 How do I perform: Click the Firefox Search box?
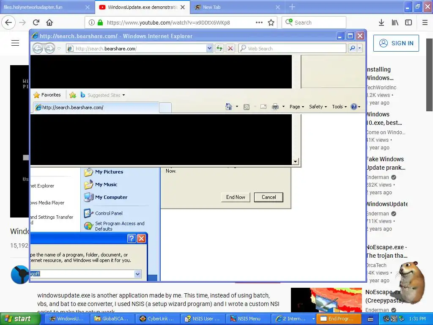(x=314, y=22)
